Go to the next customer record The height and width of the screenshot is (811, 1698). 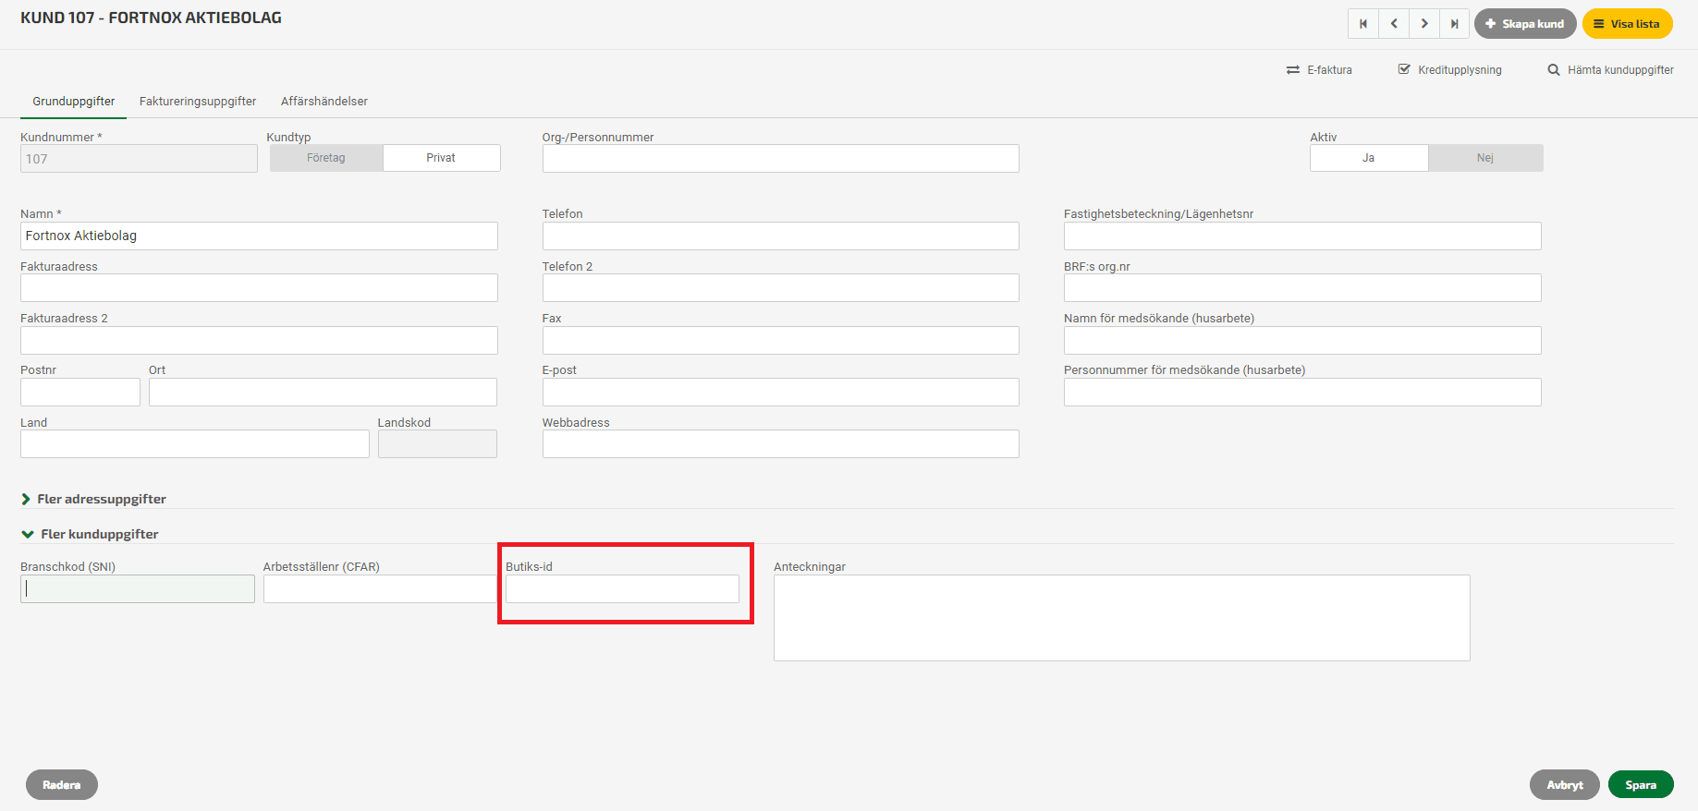coord(1424,24)
